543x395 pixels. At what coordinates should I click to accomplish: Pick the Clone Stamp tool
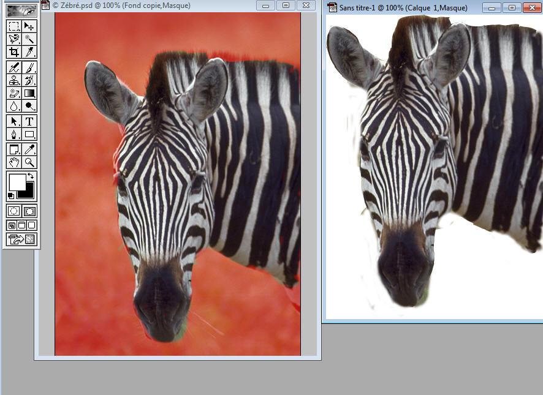(x=14, y=80)
